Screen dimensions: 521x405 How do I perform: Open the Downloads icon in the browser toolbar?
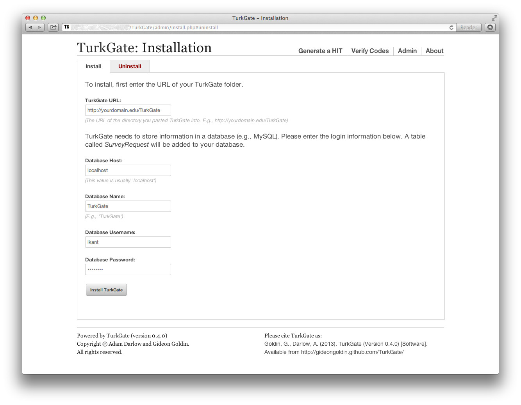coord(490,27)
